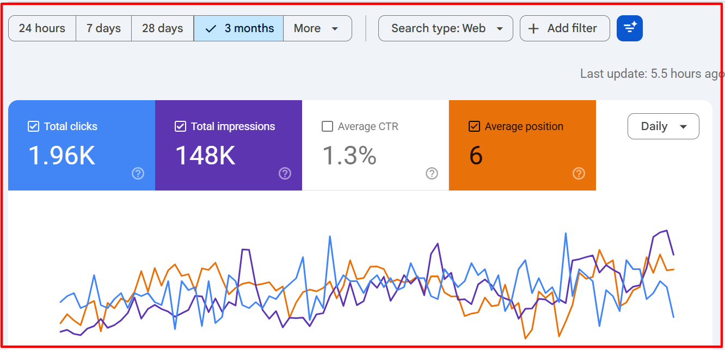Click the Add filter button

point(564,28)
